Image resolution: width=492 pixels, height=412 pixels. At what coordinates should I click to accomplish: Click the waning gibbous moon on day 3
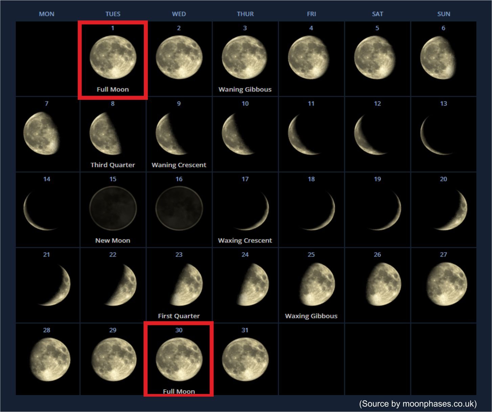point(245,58)
